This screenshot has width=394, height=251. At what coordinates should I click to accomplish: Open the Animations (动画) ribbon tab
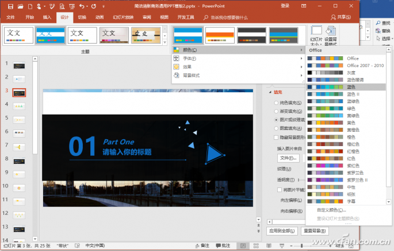(x=100, y=17)
